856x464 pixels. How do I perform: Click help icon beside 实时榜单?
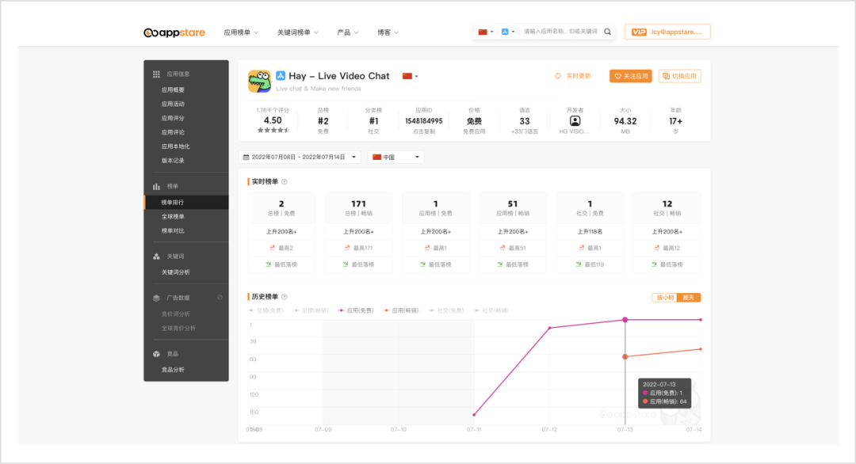pyautogui.click(x=285, y=181)
